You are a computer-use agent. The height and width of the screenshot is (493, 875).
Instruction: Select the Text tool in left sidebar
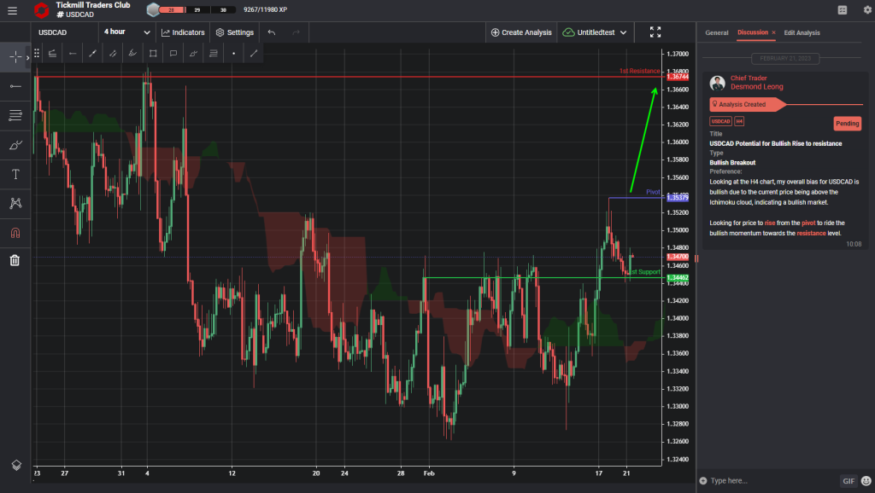[x=15, y=174]
